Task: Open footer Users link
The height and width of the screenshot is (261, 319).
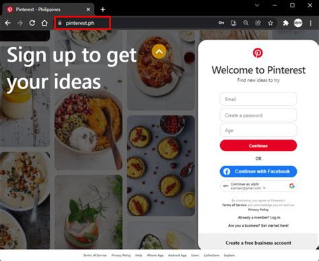Action: pos(195,256)
